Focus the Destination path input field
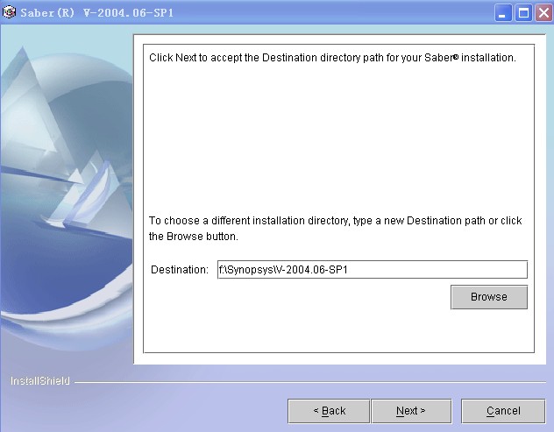 click(373, 270)
